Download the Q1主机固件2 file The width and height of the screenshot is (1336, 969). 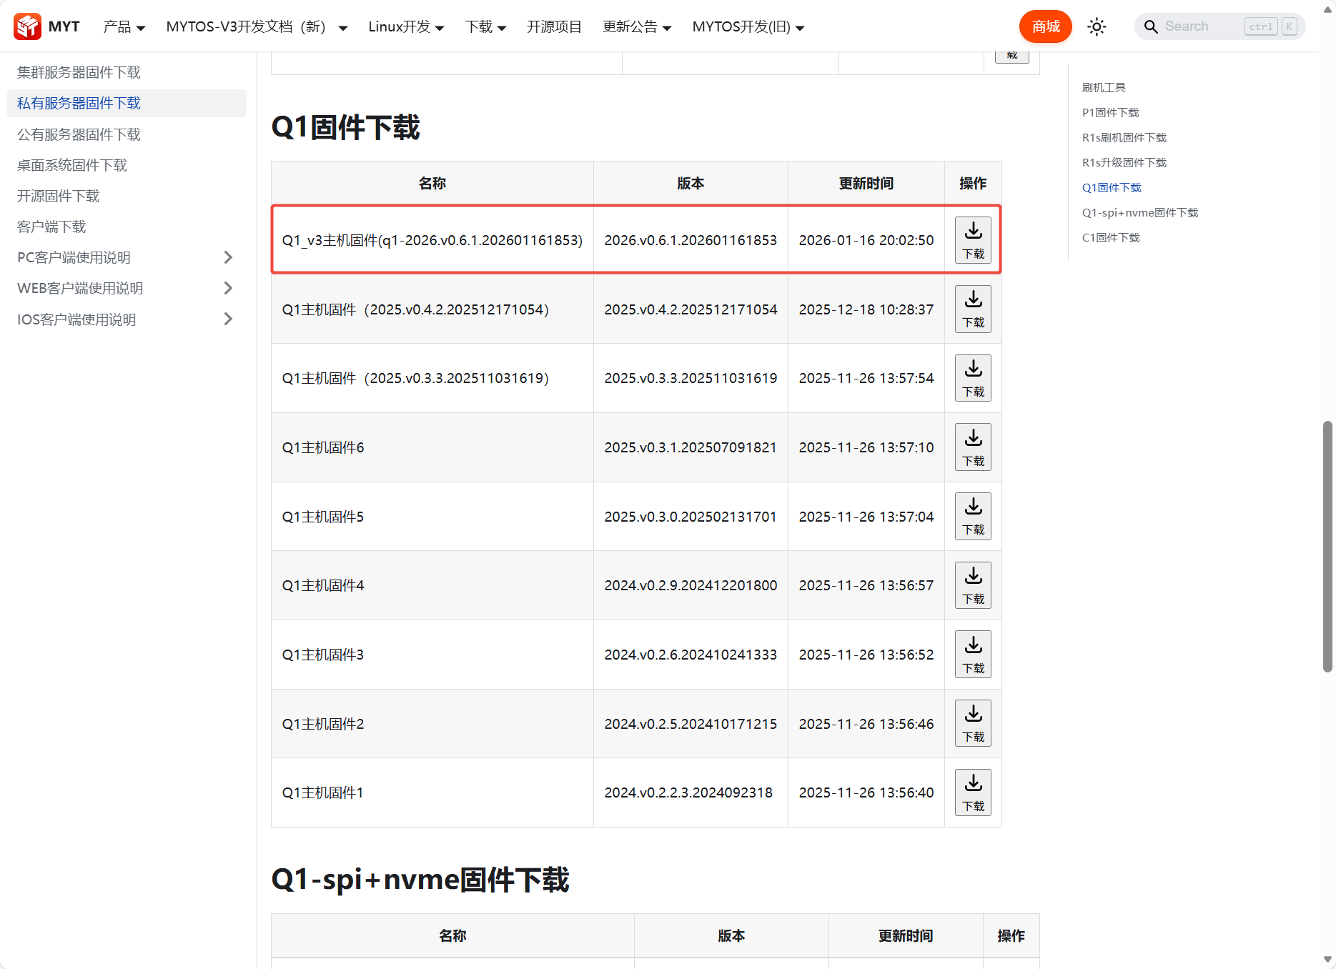coord(973,723)
